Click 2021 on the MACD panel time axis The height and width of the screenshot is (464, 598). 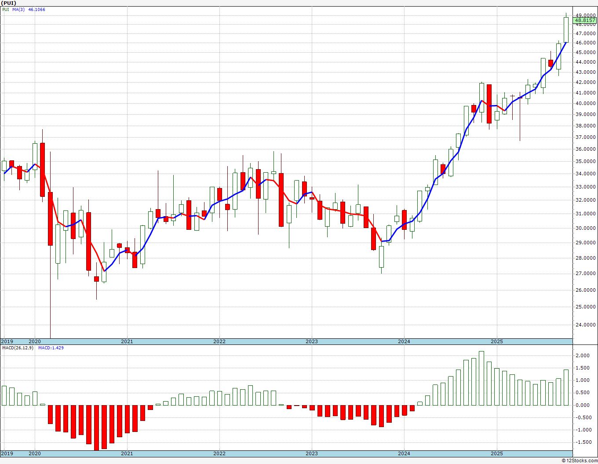point(127,453)
